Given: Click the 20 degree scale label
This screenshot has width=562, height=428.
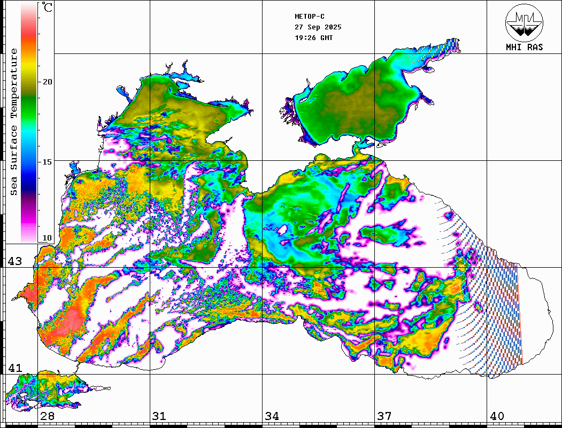Looking at the screenshot, I should point(48,82).
